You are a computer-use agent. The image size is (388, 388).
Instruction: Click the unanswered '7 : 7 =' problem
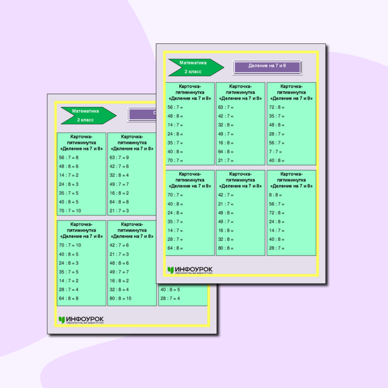(x=275, y=151)
